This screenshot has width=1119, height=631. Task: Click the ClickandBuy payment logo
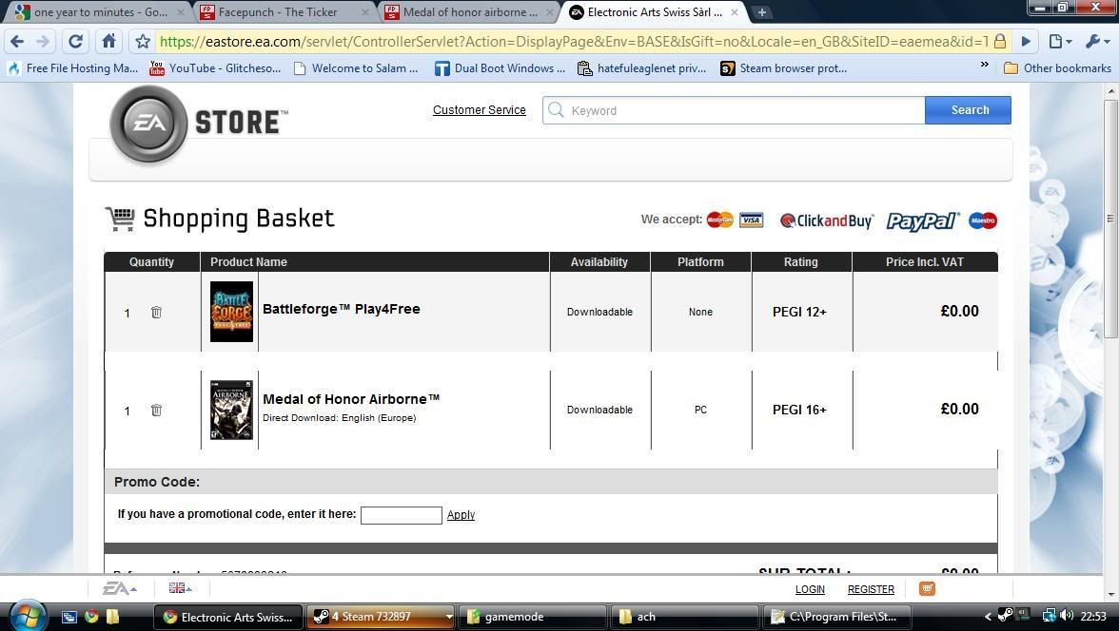[826, 220]
